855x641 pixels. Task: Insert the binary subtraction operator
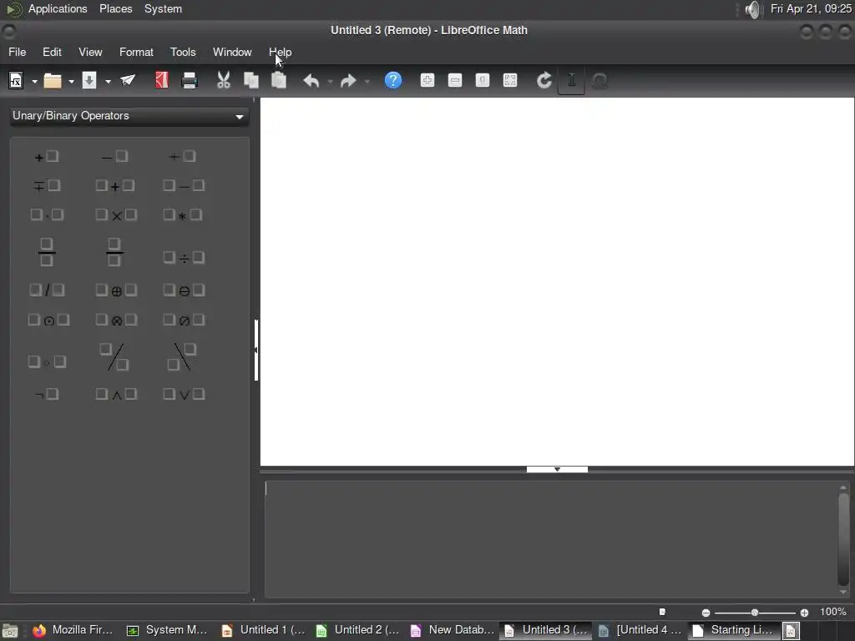[184, 186]
